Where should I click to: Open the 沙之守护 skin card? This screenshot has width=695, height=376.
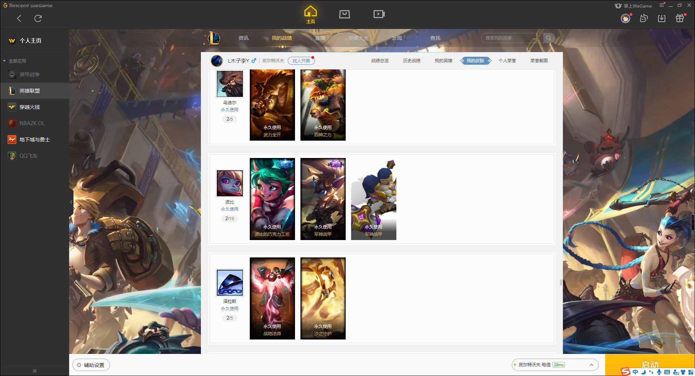tap(323, 298)
